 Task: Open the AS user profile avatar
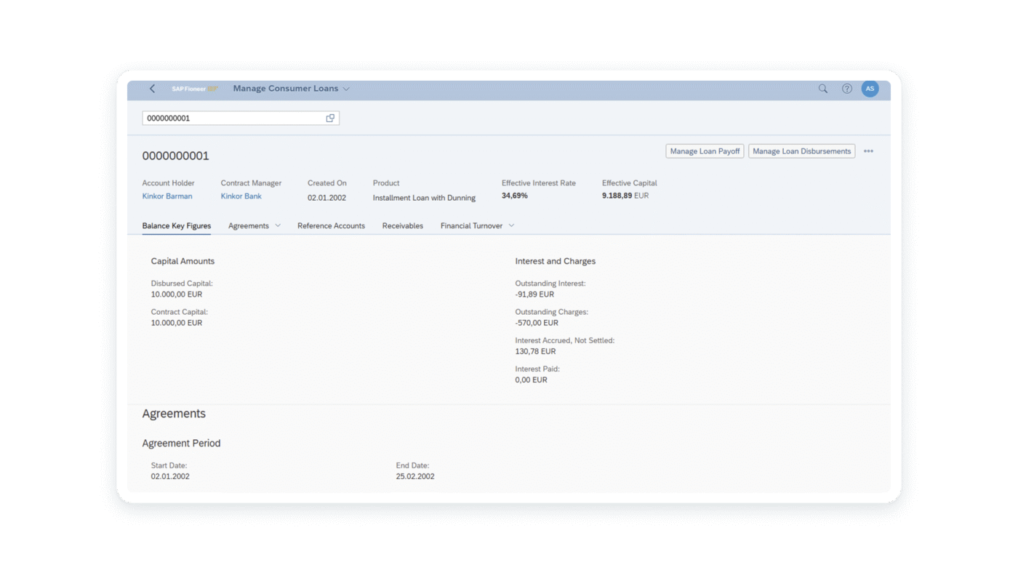[870, 89]
